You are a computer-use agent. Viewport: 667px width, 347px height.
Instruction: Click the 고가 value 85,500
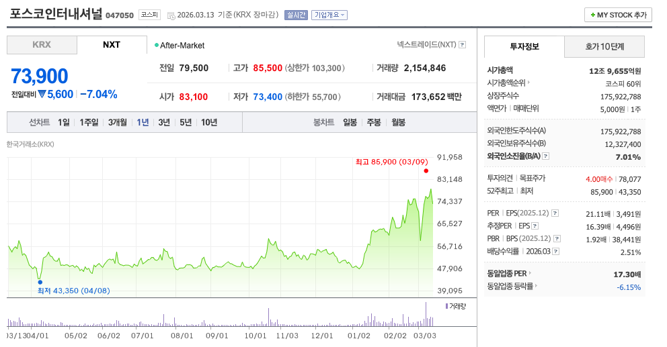pos(268,68)
